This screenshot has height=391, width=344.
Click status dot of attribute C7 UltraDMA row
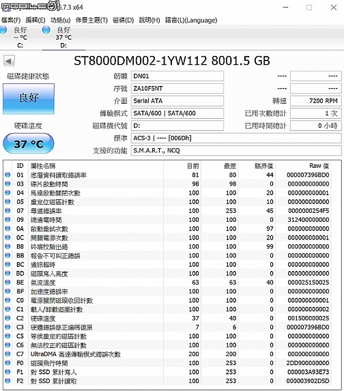coord(8,354)
